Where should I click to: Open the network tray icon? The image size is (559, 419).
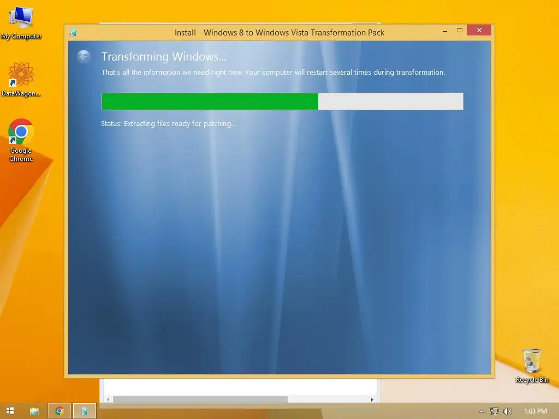[495, 411]
